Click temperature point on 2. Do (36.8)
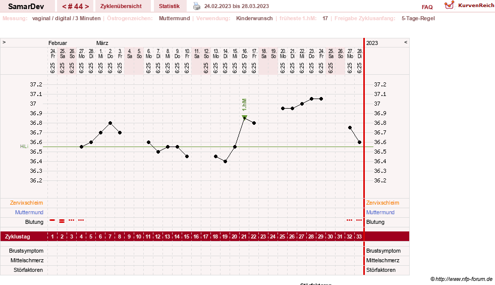The image size is (495, 285). [110, 123]
